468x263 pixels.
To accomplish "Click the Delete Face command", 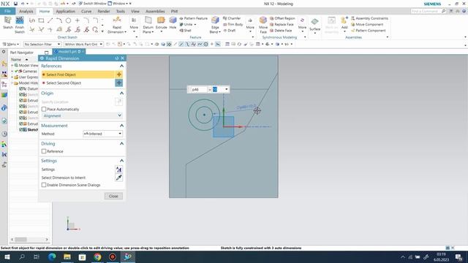I will click(281, 31).
